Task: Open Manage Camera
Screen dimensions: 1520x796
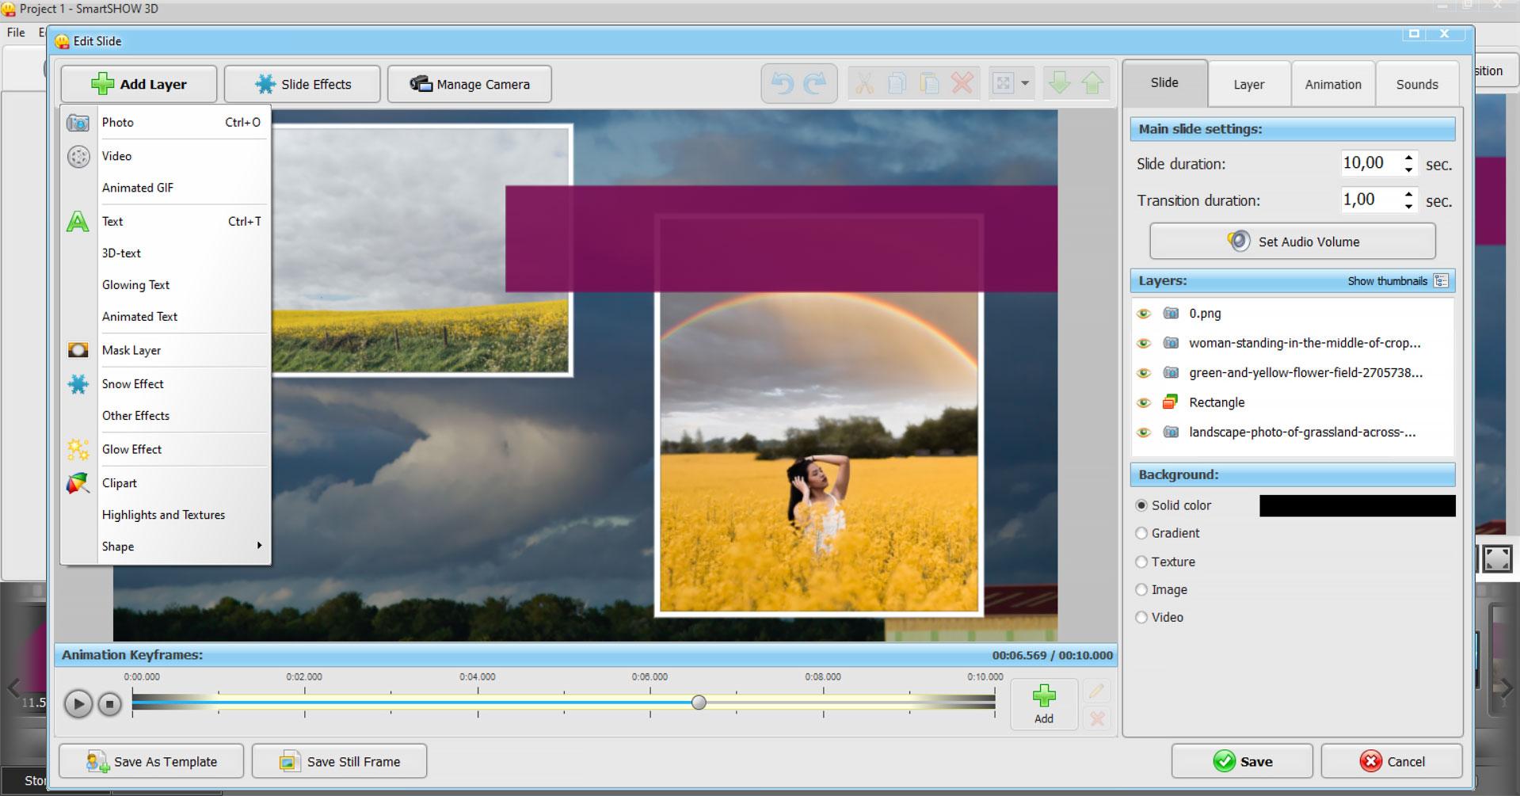Action: [x=469, y=83]
